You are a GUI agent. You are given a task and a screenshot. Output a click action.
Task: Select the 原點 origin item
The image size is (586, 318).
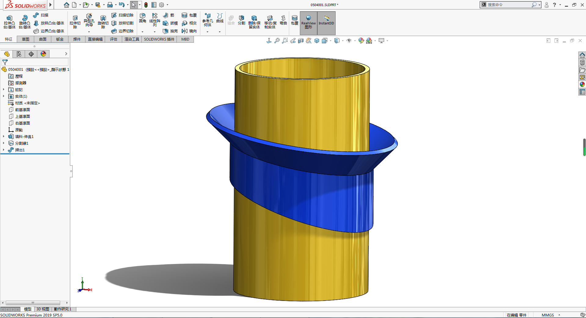(16, 130)
